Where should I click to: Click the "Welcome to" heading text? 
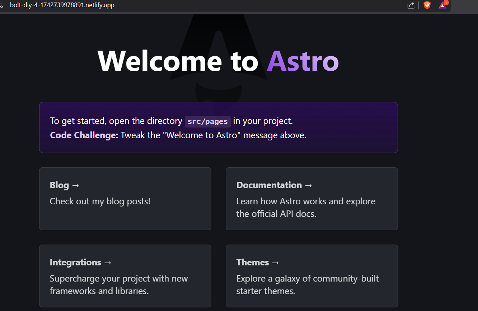click(x=178, y=61)
